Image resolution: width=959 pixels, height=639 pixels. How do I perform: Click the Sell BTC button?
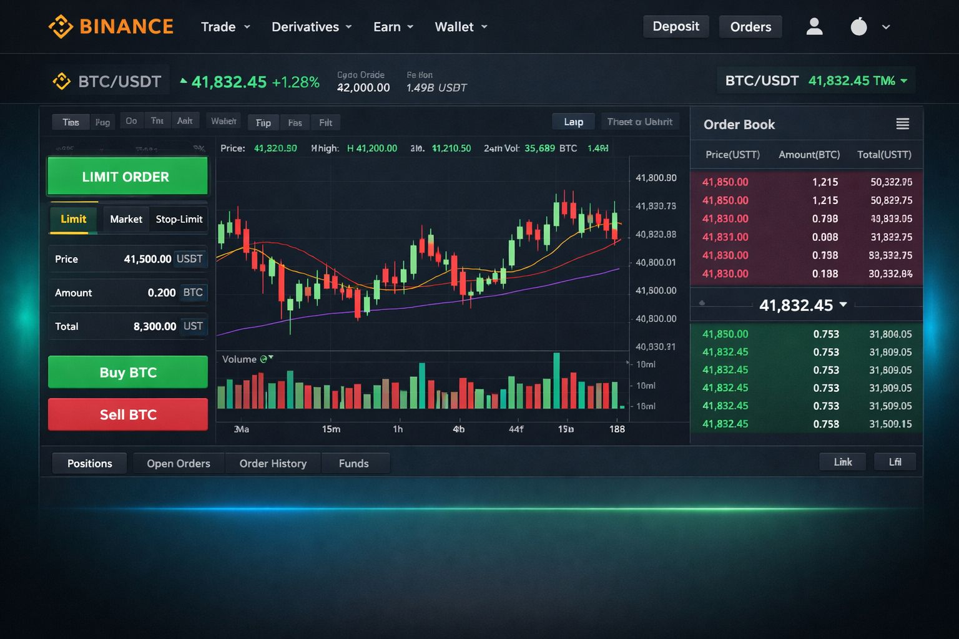(x=128, y=414)
